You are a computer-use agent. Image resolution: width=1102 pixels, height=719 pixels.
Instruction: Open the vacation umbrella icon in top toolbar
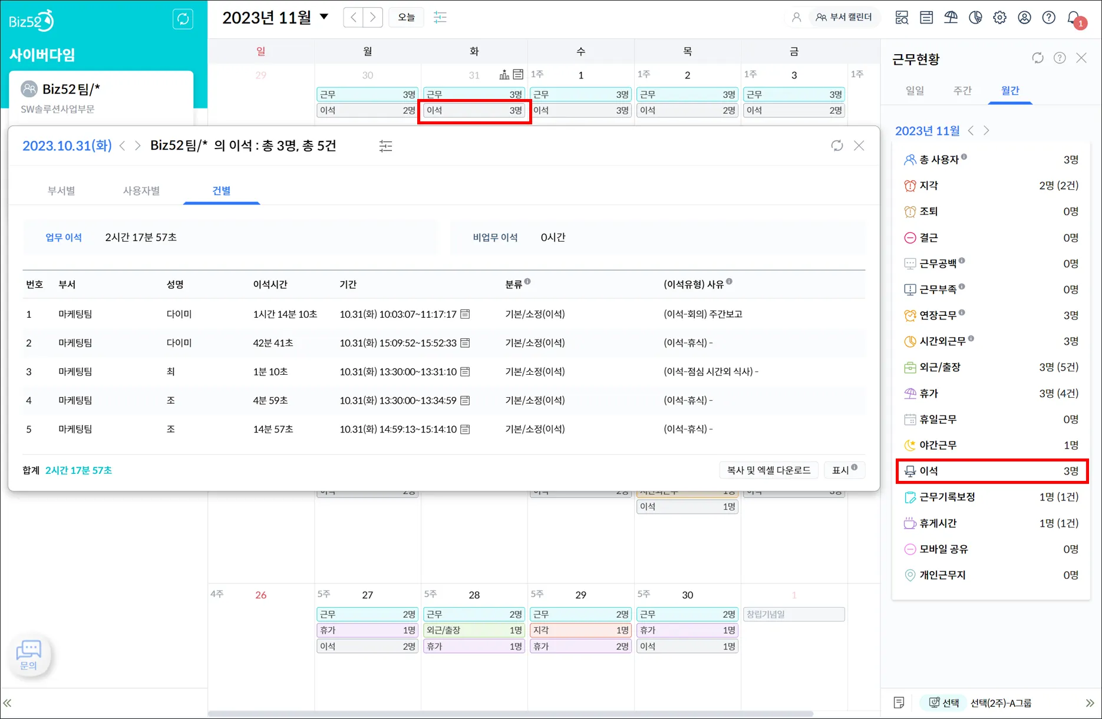click(x=951, y=18)
